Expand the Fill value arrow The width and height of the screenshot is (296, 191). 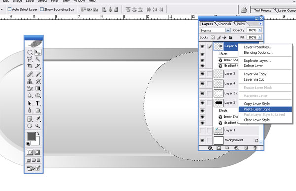[260, 37]
